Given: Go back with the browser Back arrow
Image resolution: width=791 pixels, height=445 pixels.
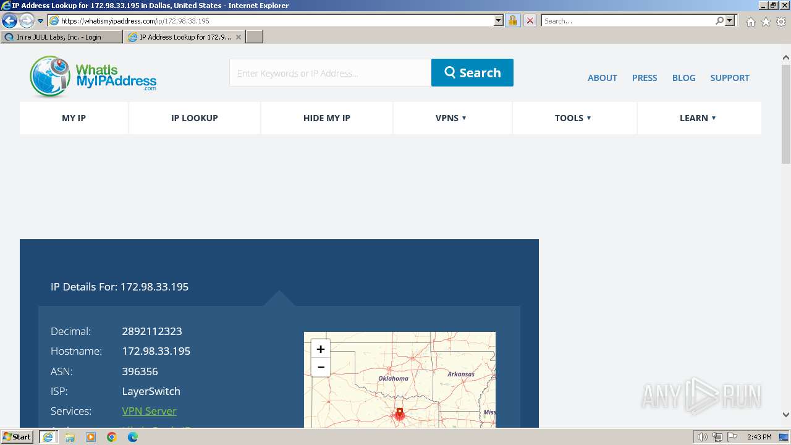Looking at the screenshot, I should click(x=9, y=21).
